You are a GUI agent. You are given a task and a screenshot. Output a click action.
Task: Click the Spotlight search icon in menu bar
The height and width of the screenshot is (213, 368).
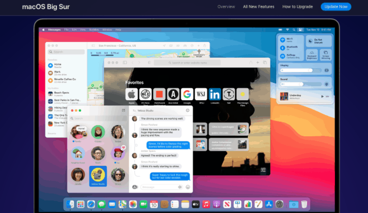coord(294,30)
